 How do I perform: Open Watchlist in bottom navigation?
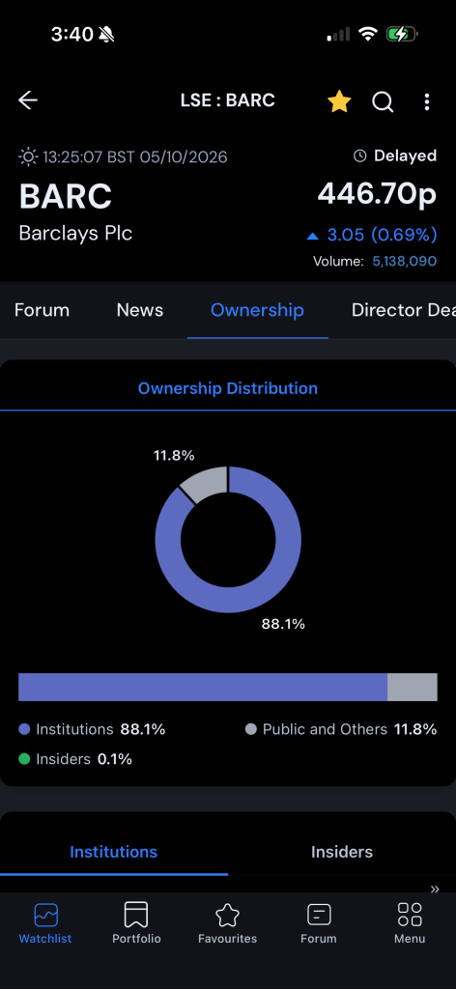pyautogui.click(x=45, y=922)
